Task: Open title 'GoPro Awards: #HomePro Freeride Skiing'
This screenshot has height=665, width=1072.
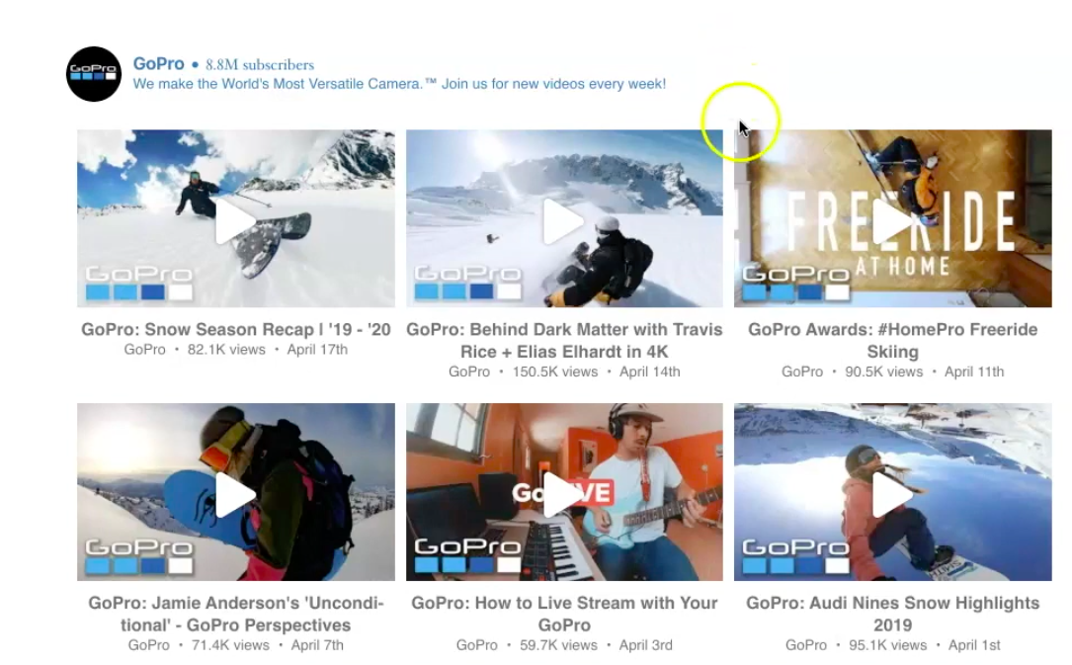Action: (x=893, y=340)
